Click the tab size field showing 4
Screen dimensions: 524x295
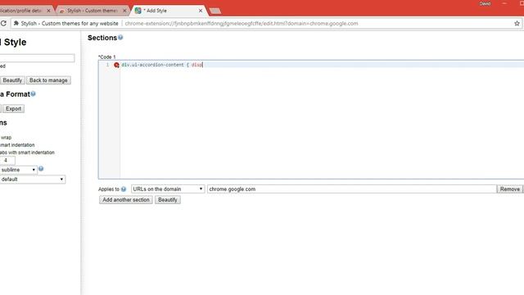tap(7, 161)
